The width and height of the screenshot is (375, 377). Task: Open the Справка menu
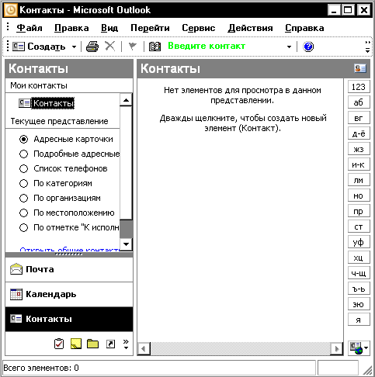pyautogui.click(x=304, y=28)
